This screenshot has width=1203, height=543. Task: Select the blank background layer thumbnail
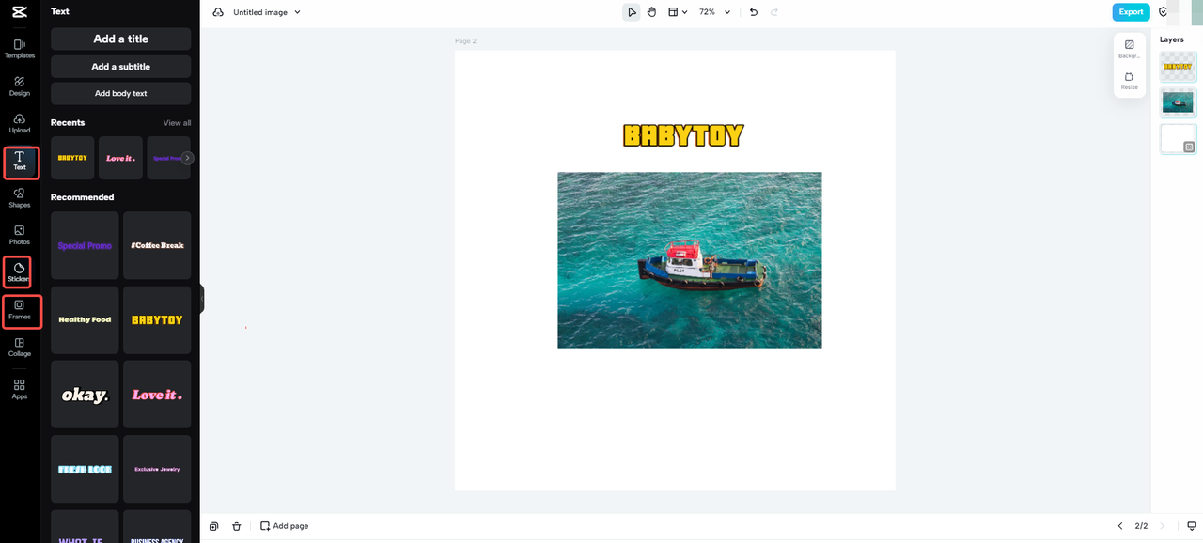pyautogui.click(x=1178, y=139)
